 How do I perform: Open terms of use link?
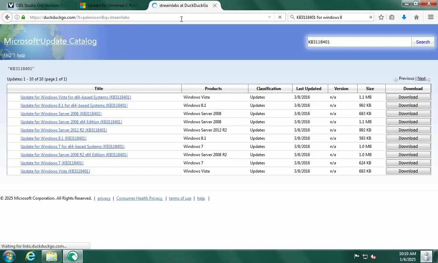(x=180, y=198)
